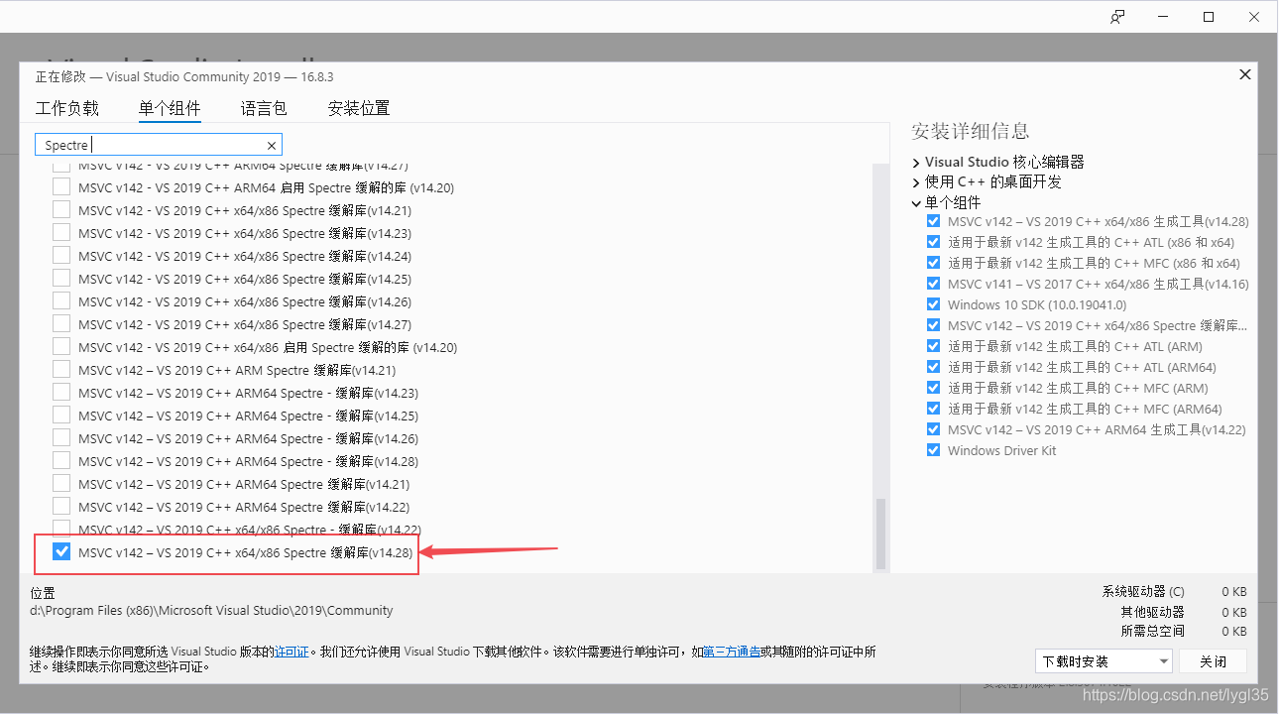Image resolution: width=1279 pixels, height=714 pixels.
Task: Maximize the Visual Studio Installer window
Action: pos(1209,17)
